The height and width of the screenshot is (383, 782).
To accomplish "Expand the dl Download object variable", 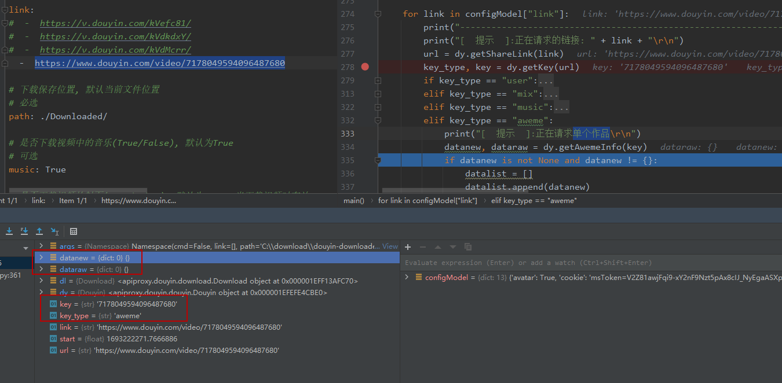I will coord(41,281).
